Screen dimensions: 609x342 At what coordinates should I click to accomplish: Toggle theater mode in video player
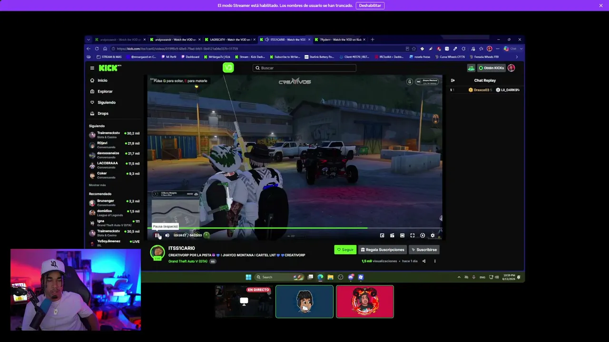402,235
